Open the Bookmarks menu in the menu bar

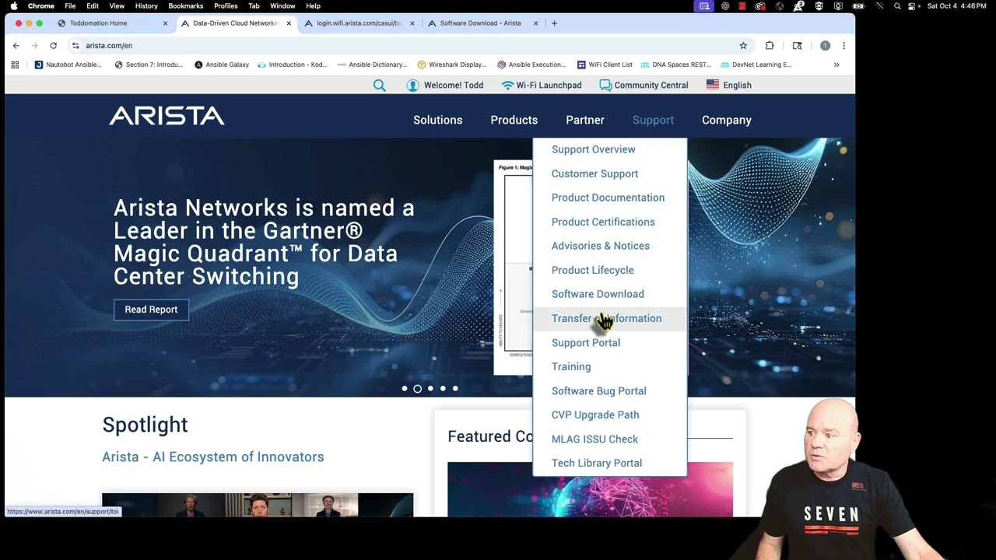185,6
